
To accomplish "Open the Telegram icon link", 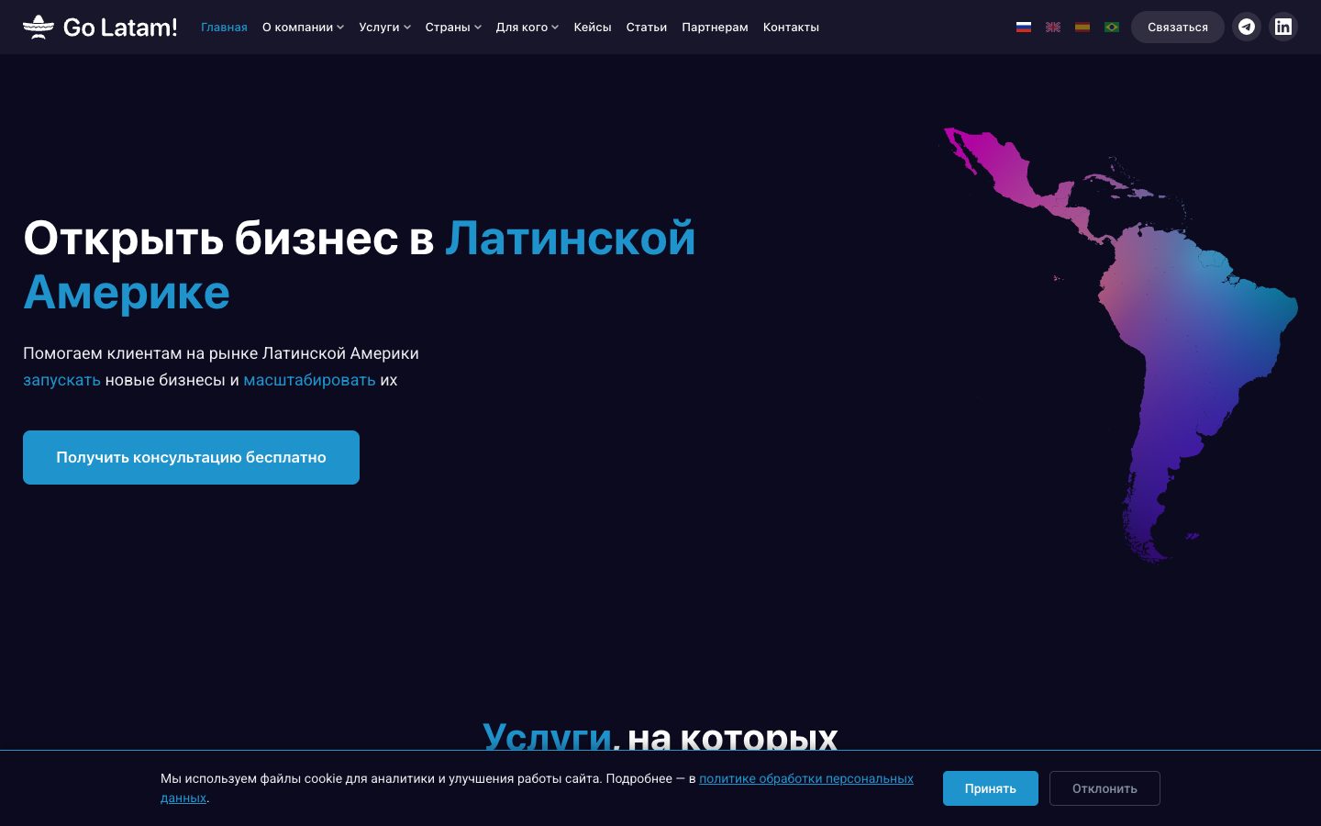I will (x=1247, y=27).
